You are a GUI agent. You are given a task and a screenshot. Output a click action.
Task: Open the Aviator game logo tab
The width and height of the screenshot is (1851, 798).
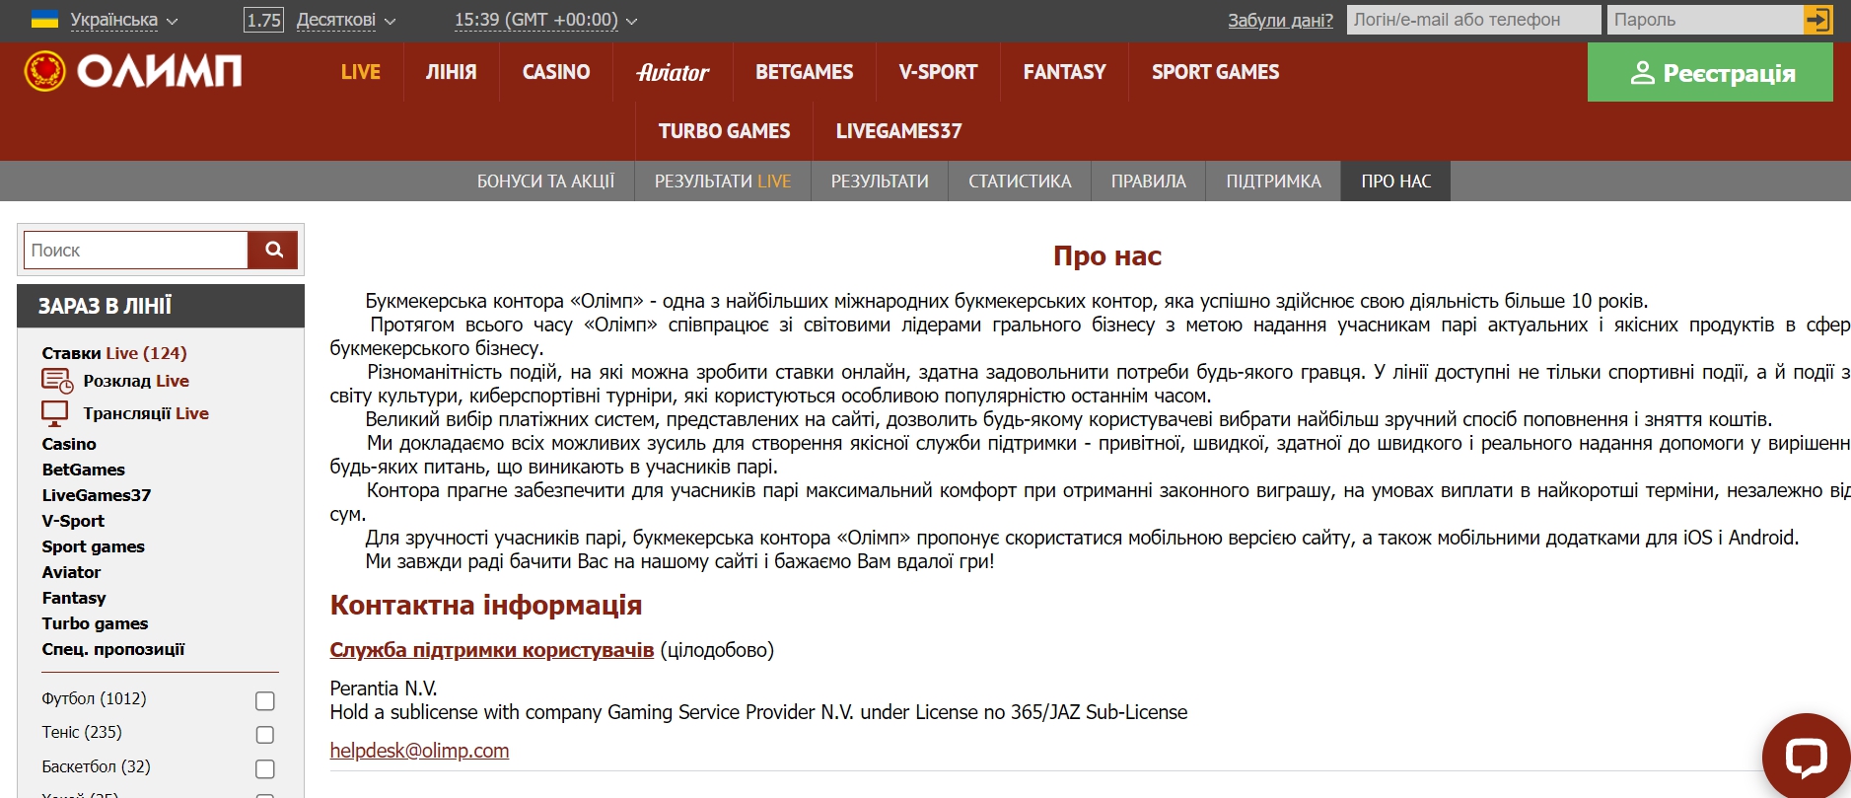(673, 72)
